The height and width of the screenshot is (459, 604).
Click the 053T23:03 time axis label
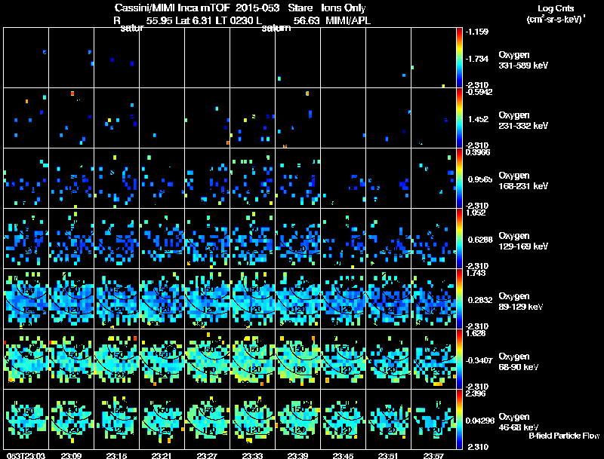[x=26, y=455]
